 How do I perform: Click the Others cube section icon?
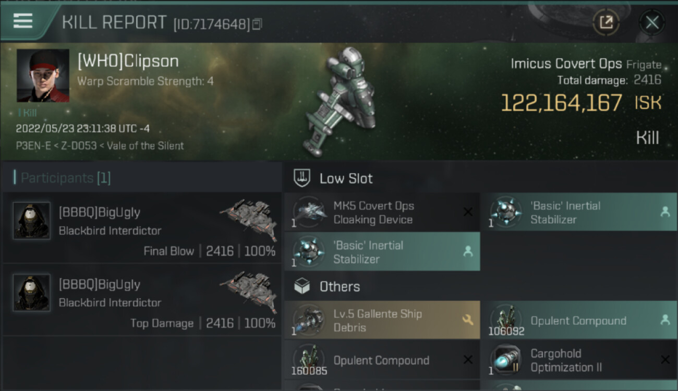[x=302, y=286]
